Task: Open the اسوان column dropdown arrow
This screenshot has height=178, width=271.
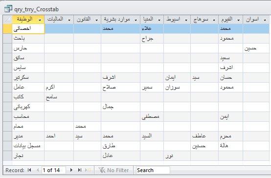Action: [x=265, y=20]
